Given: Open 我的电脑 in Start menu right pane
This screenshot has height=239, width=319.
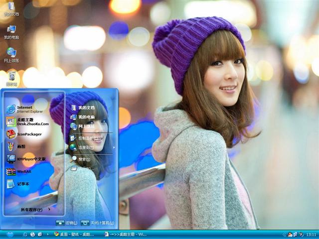Looking at the screenshot, I should (x=83, y=117).
